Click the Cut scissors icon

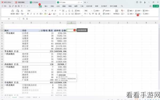tap(22, 11)
